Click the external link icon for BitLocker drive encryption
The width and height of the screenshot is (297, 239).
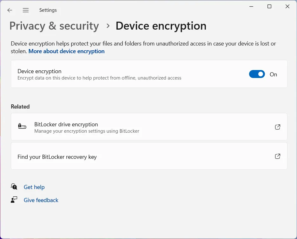tap(277, 127)
